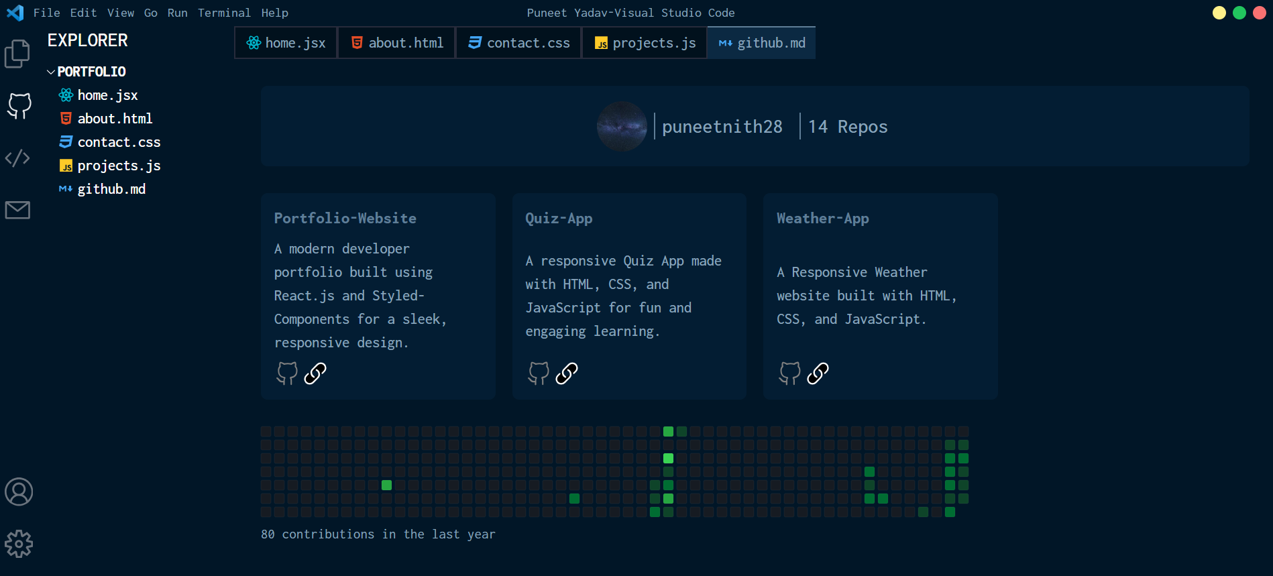
Task: Open live link icon on Quiz-App card
Action: click(567, 373)
